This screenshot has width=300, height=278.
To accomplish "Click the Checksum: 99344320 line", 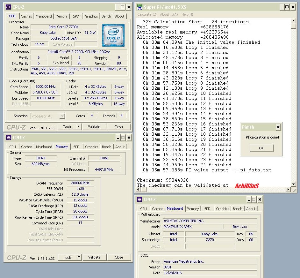I will click(x=163, y=180).
